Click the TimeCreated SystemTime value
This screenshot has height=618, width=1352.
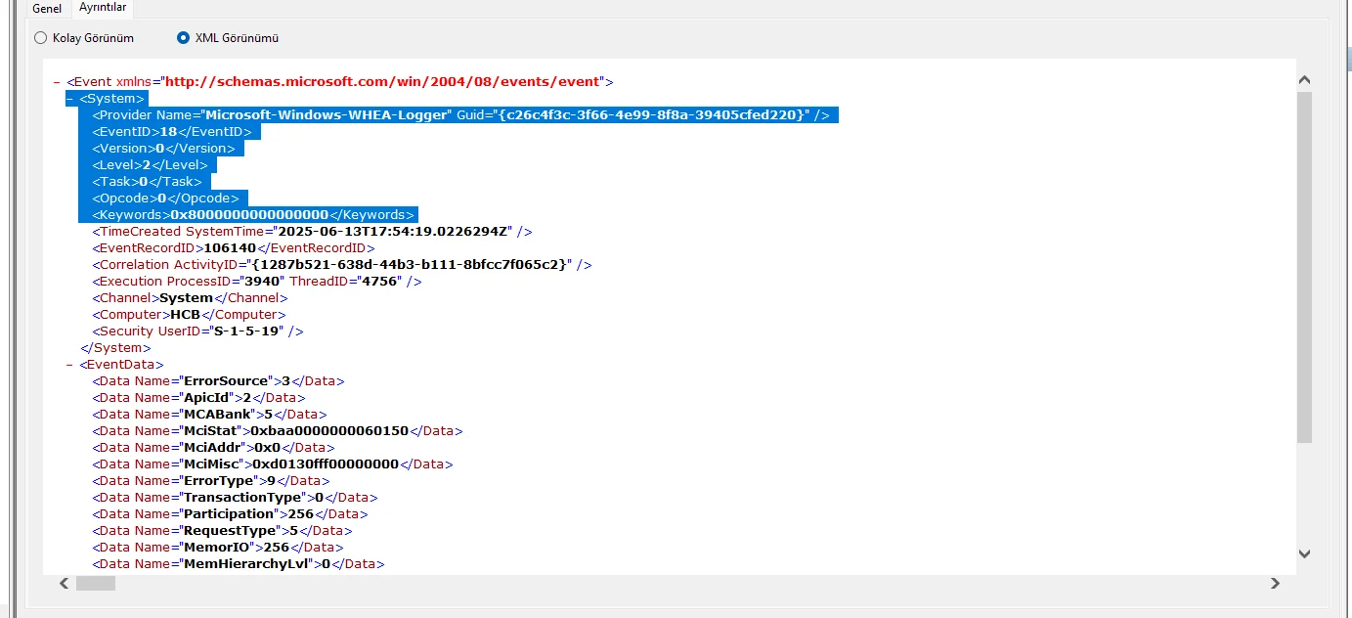pos(394,232)
